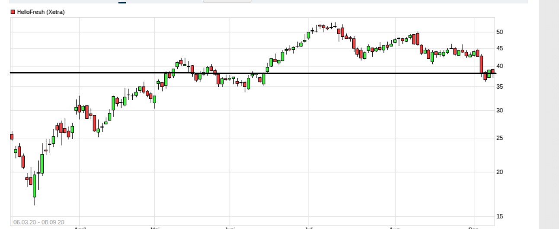559x229 pixels.
Task: Click the 40 price axis label
Action: pos(500,66)
